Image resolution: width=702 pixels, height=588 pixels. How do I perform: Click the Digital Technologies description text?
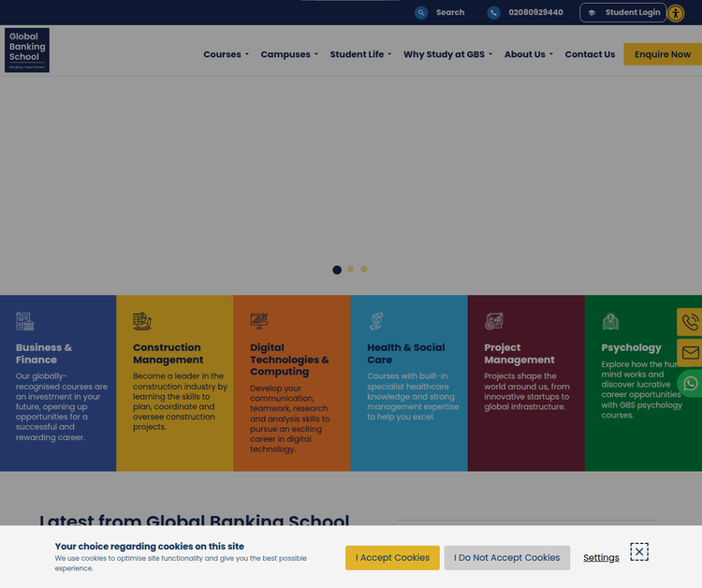point(289,419)
